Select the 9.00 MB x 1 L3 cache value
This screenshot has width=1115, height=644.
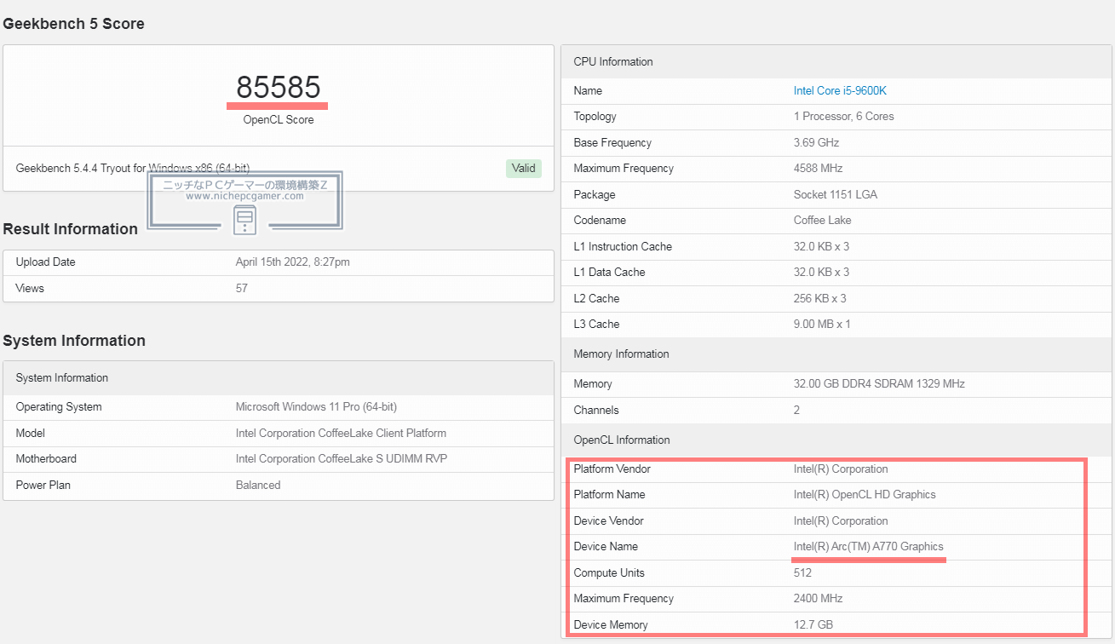pyautogui.click(x=822, y=324)
